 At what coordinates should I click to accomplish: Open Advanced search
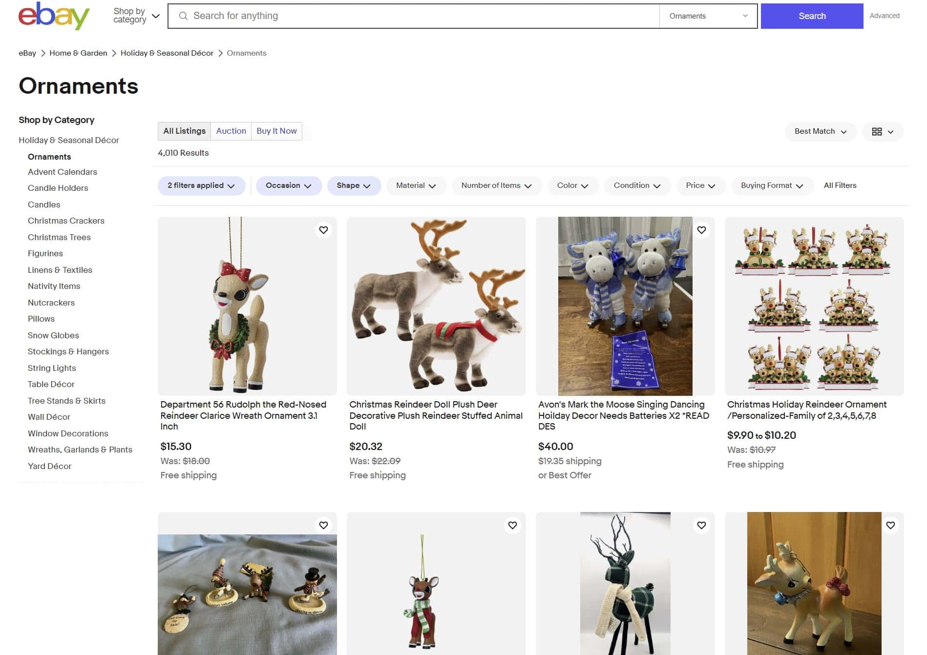(885, 16)
